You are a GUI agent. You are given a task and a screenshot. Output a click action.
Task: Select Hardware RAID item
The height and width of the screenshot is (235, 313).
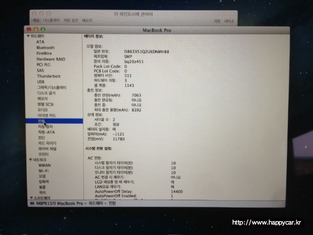tap(51, 59)
